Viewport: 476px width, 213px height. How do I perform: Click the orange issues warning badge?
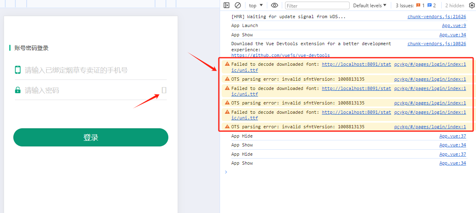click(420, 5)
